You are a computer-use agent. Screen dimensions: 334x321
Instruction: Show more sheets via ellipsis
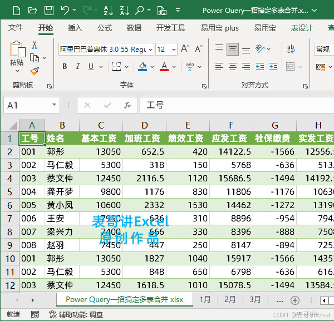tap(279, 300)
